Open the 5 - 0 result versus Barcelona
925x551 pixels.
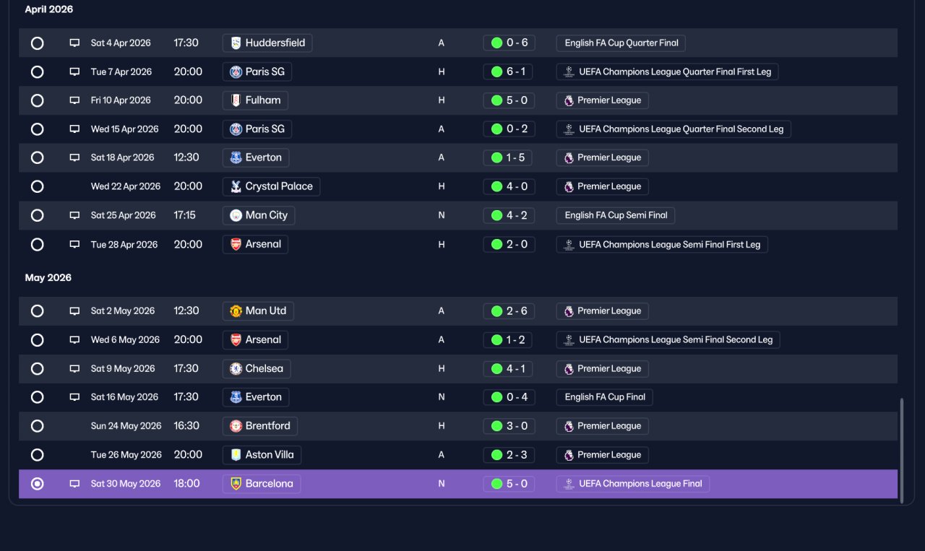coord(509,484)
